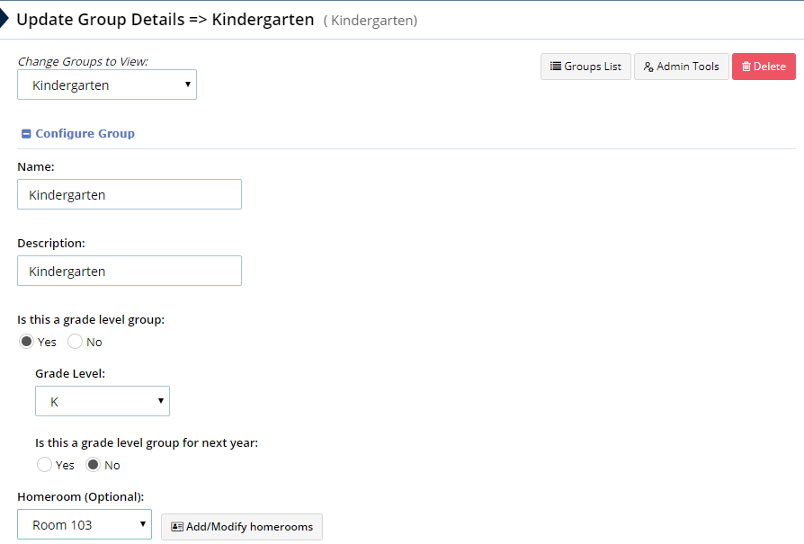Open the Grade Level dropdown showing K
Screen dimensions: 804x544
(103, 401)
